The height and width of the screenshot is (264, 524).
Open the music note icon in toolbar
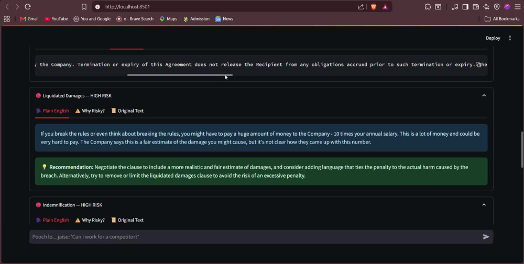(455, 7)
